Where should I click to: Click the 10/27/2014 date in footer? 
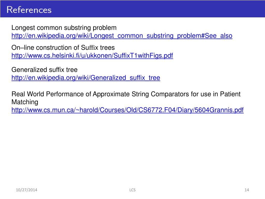pyautogui.click(x=27, y=190)
